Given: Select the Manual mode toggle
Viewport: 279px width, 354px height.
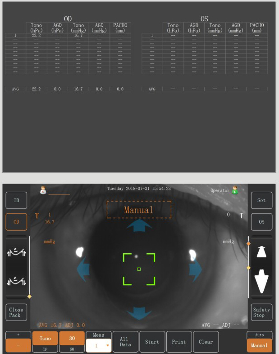Looking at the screenshot, I should click(260, 345).
